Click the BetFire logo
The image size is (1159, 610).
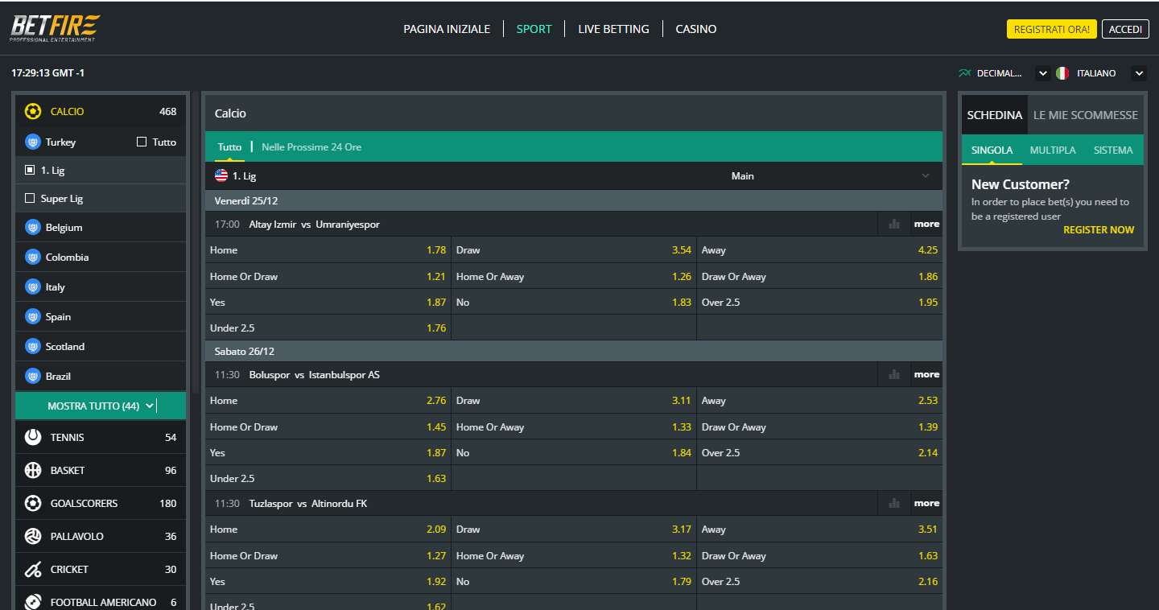pyautogui.click(x=56, y=28)
